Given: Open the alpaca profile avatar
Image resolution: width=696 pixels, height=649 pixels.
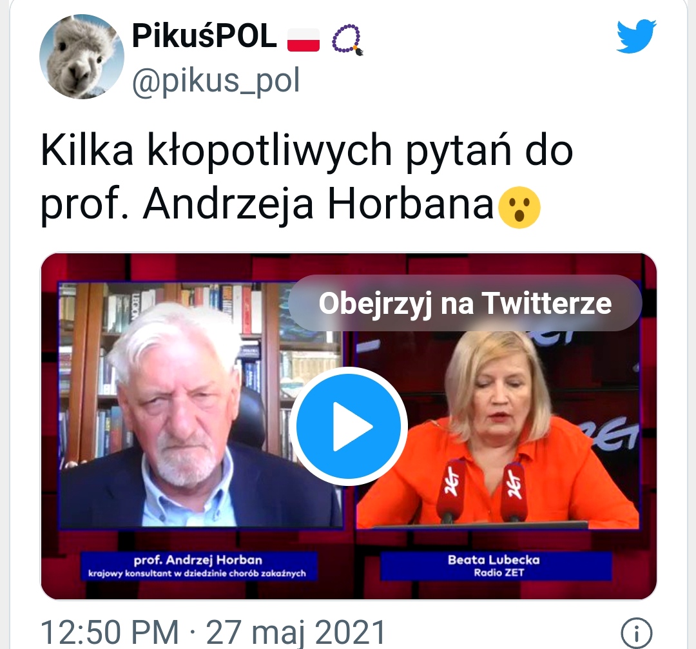Looking at the screenshot, I should tap(82, 56).
